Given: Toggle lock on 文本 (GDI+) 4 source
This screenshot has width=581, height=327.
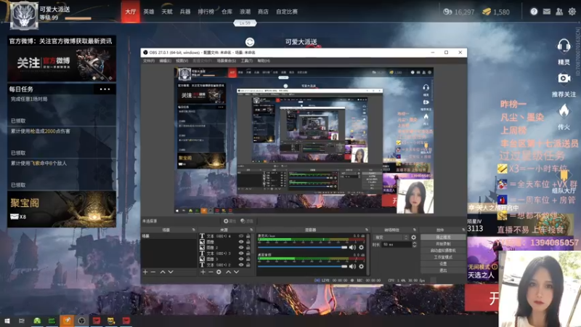Looking at the screenshot, I should tap(248, 236).
